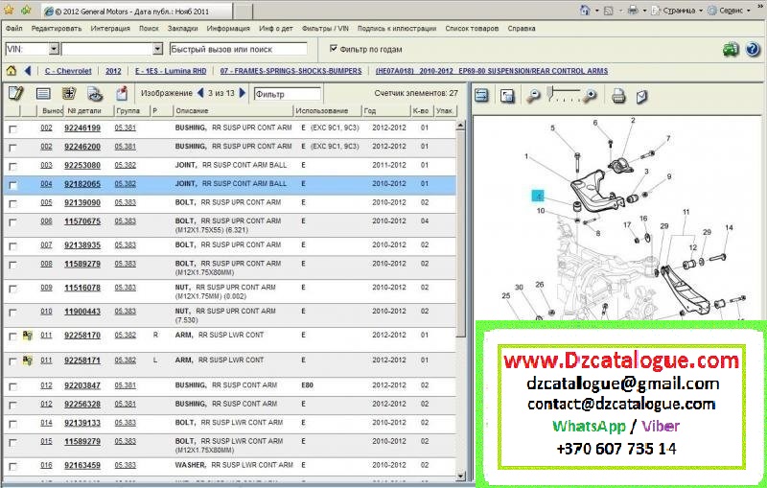767x488 pixels.
Task: Check the box for highlighted part 92182065
Action: 12,185
